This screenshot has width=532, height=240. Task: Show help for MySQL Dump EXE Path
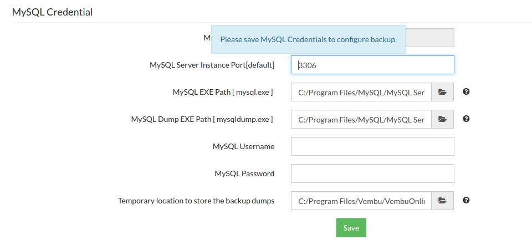[x=466, y=119]
